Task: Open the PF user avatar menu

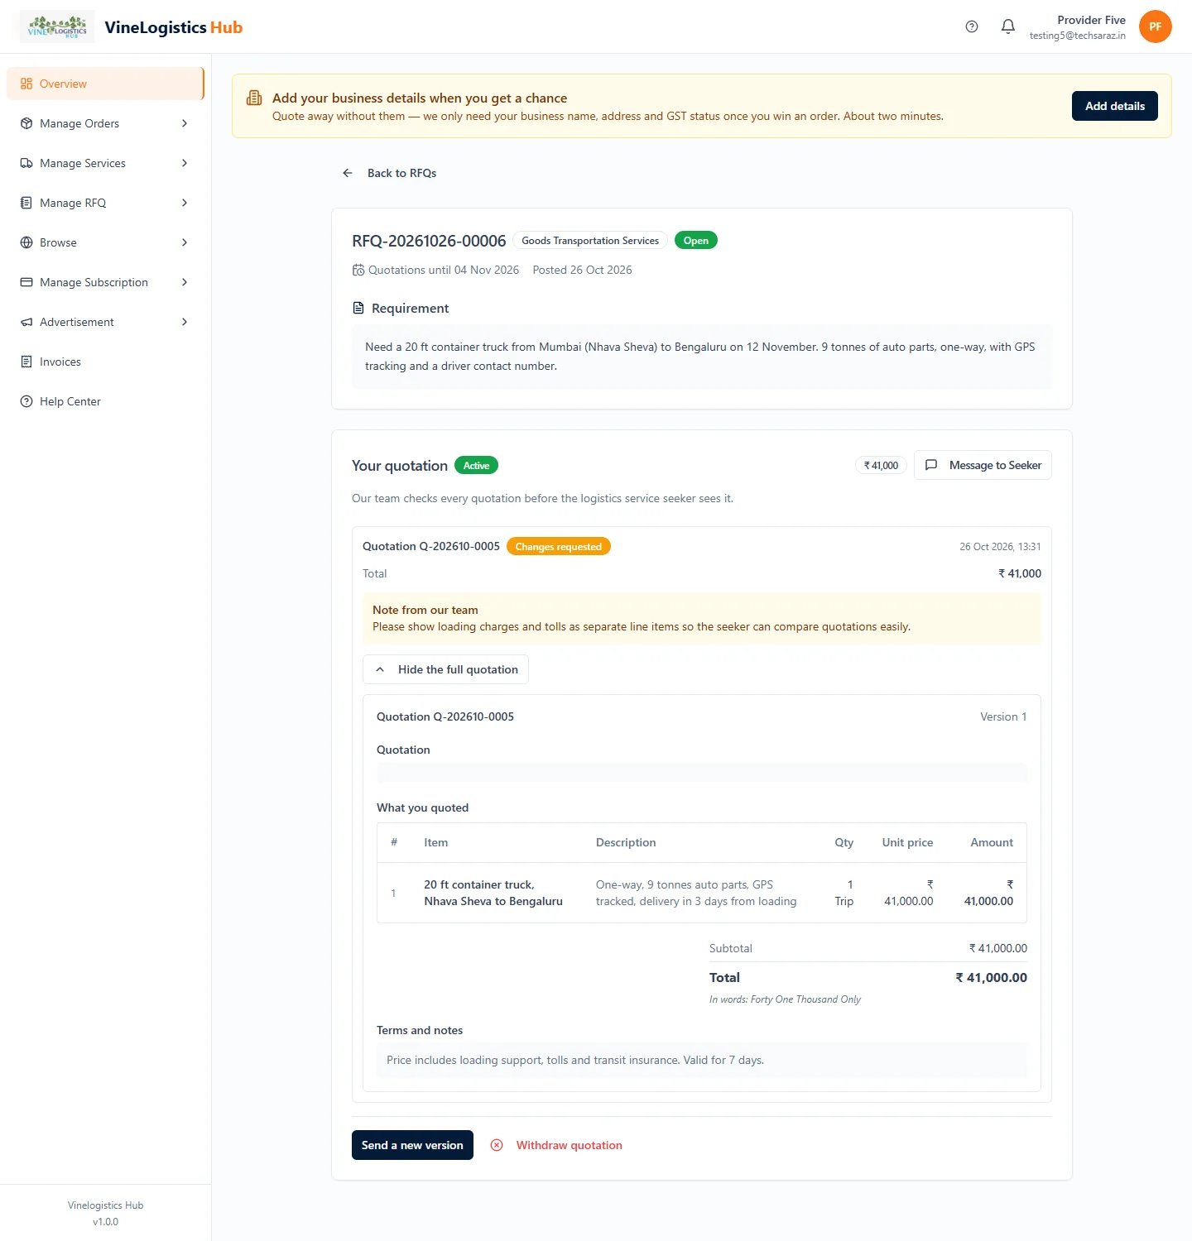Action: (1156, 26)
